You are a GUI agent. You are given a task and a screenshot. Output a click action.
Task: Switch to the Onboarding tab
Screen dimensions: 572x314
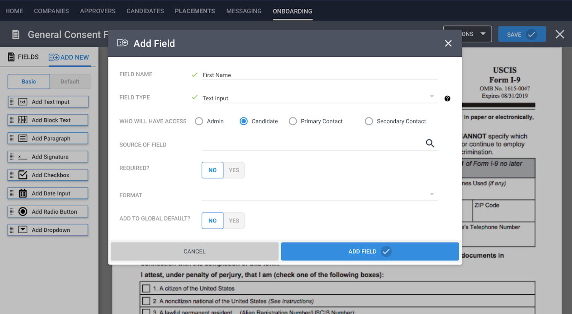pyautogui.click(x=292, y=11)
